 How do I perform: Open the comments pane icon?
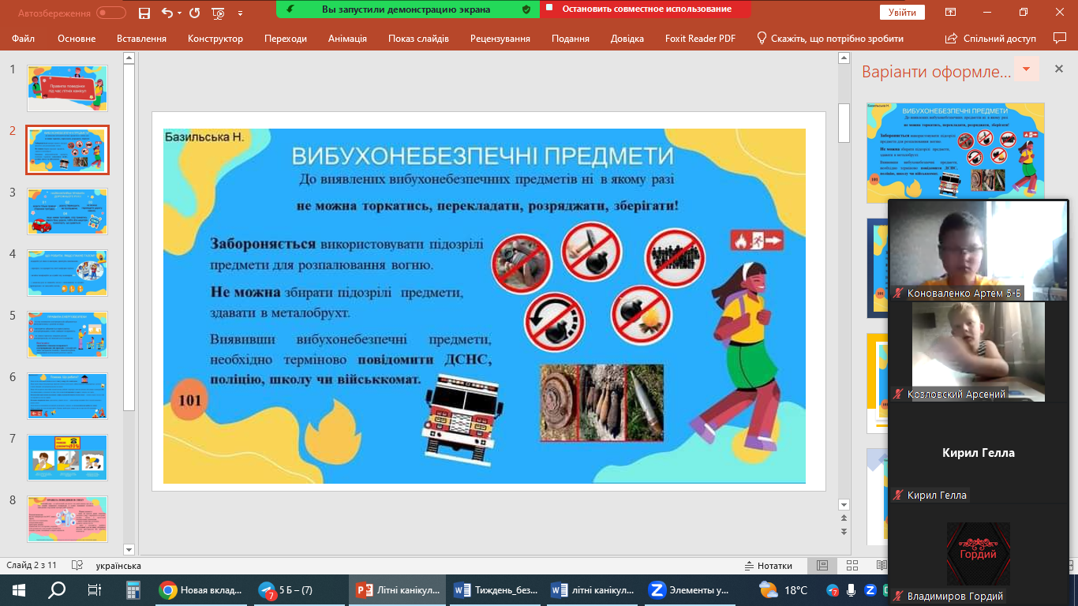(x=1059, y=38)
